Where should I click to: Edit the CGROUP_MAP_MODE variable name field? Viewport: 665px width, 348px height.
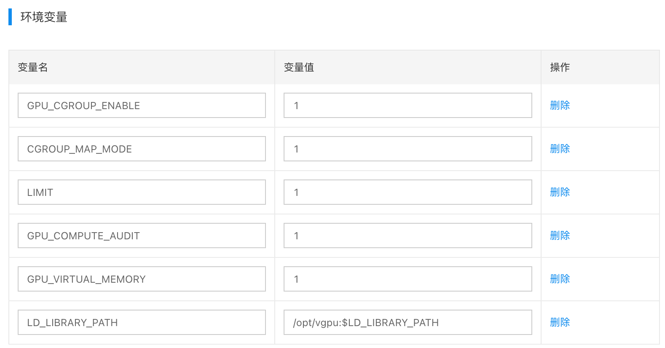[142, 149]
